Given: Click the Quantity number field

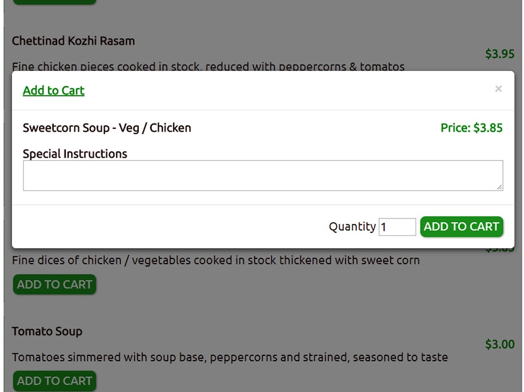Looking at the screenshot, I should coord(397,227).
